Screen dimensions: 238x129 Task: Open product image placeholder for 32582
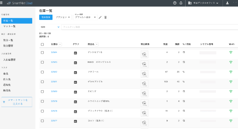coord(144,74)
